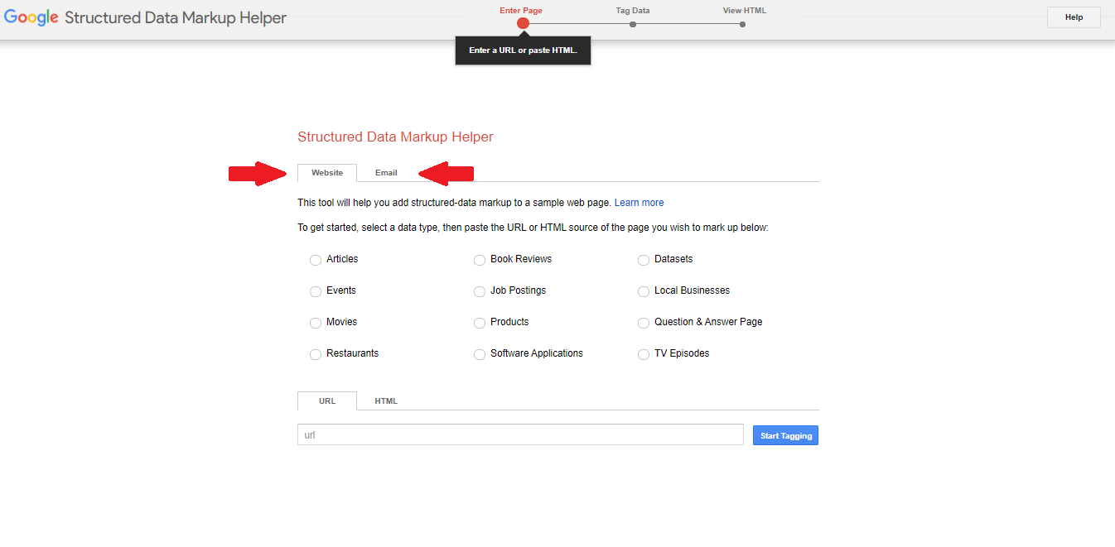Select the Restaurants radio button
Viewport: 1115px width, 547px height.
316,354
